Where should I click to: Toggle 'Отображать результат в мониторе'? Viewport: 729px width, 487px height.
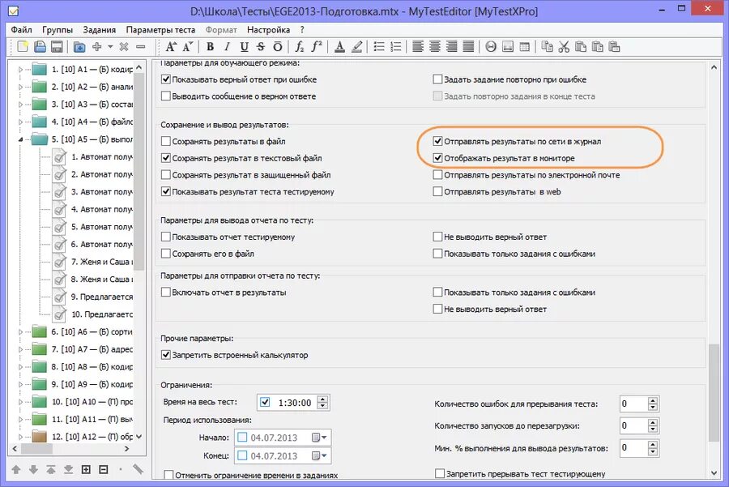point(437,158)
